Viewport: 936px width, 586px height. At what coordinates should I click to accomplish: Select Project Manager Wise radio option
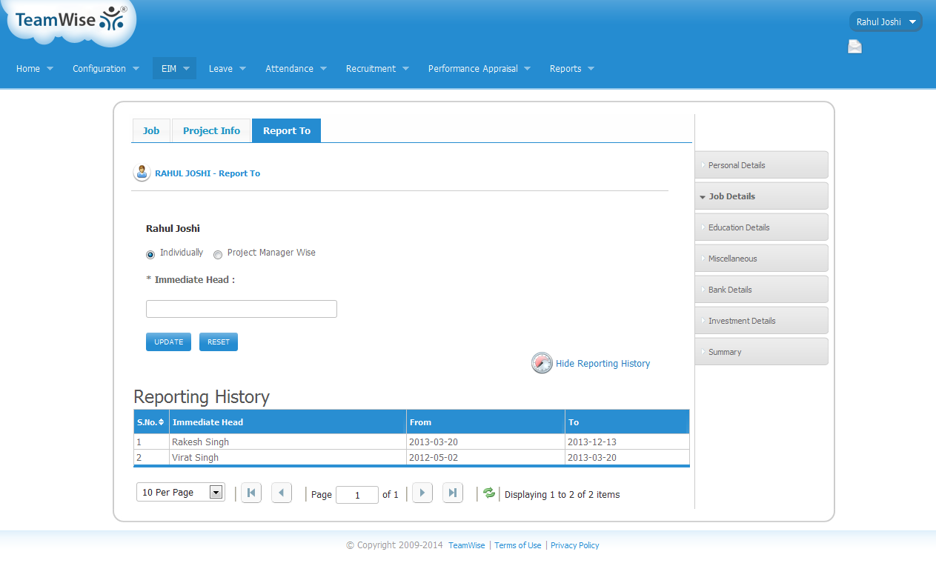(218, 255)
